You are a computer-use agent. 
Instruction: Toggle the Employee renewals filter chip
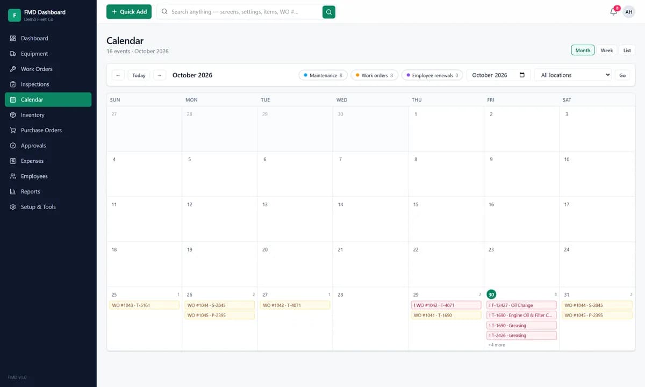pos(432,75)
